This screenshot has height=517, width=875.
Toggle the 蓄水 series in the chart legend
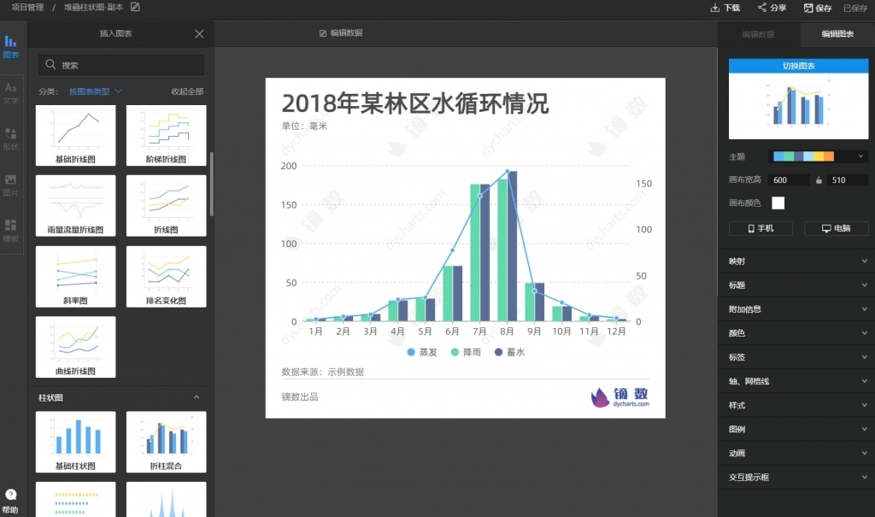click(510, 351)
